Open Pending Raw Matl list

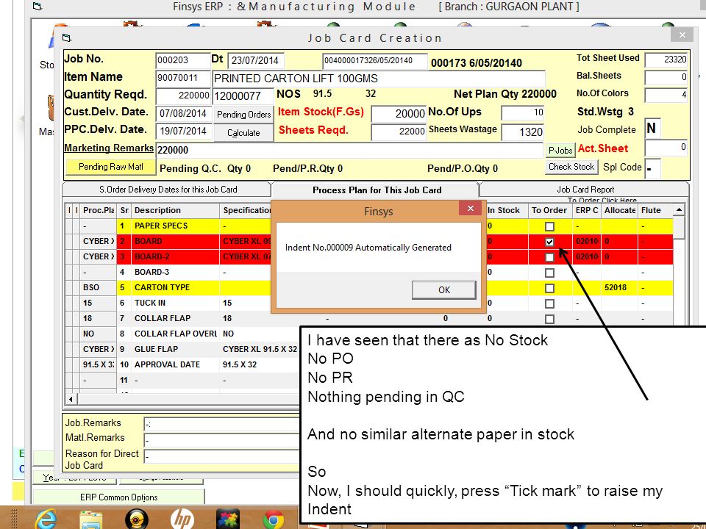coord(111,167)
